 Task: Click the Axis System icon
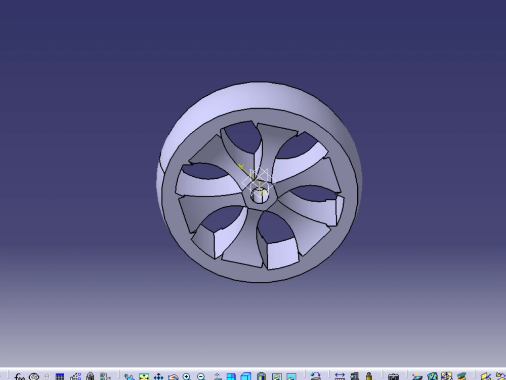pyautogui.click(x=417, y=377)
